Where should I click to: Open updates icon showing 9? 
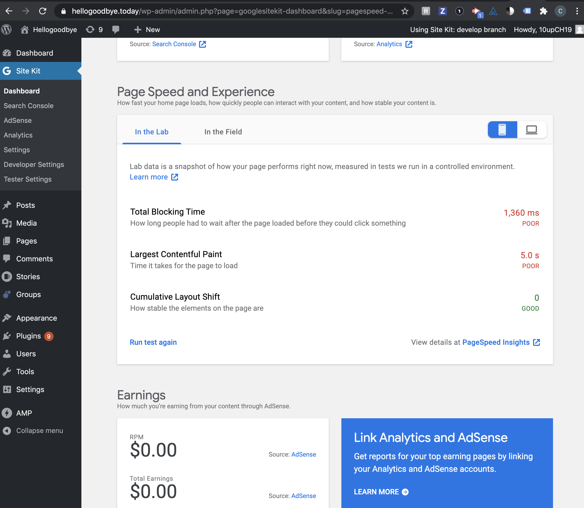pos(94,29)
